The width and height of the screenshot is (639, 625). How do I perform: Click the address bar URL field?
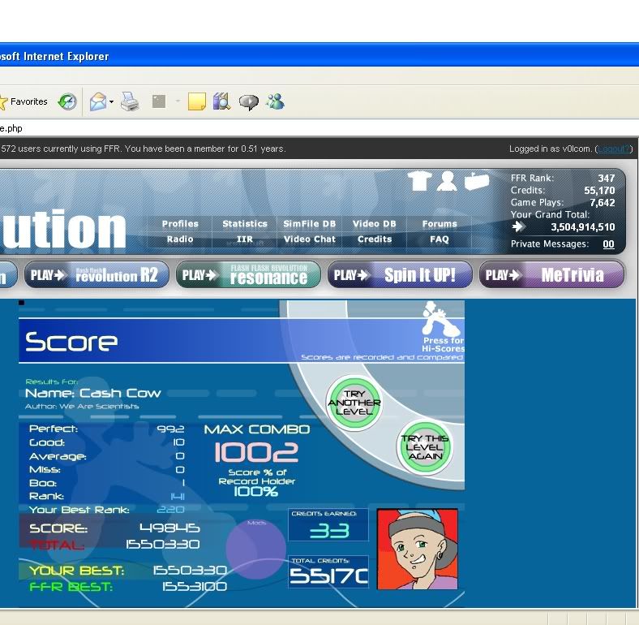318,128
